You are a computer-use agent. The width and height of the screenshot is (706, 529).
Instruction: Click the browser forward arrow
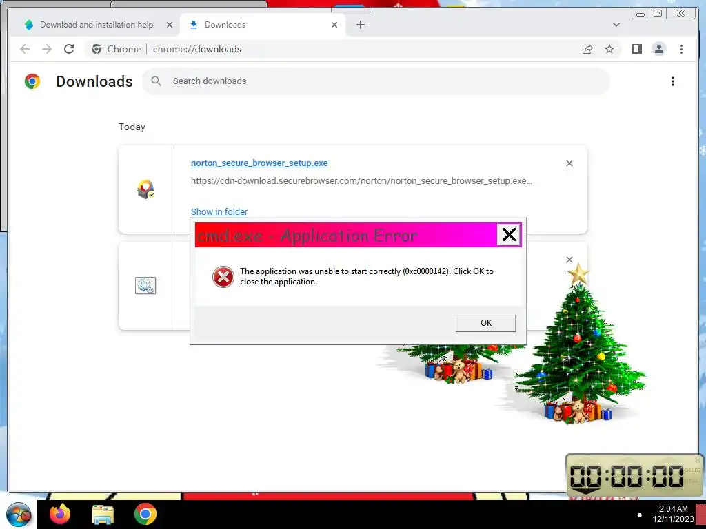click(x=47, y=49)
